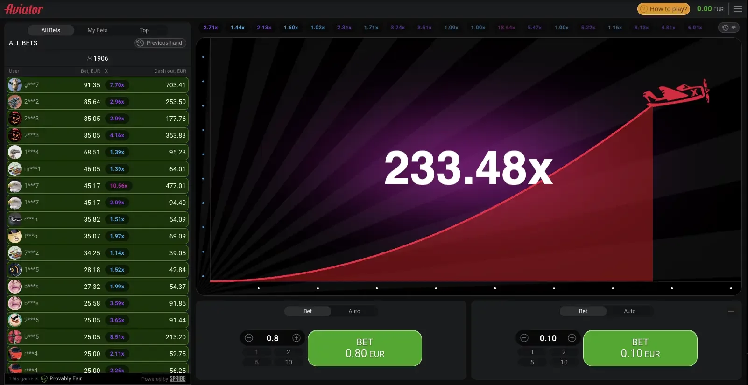Place the 0.80 EUR bet
The width and height of the screenshot is (748, 385).
[365, 348]
